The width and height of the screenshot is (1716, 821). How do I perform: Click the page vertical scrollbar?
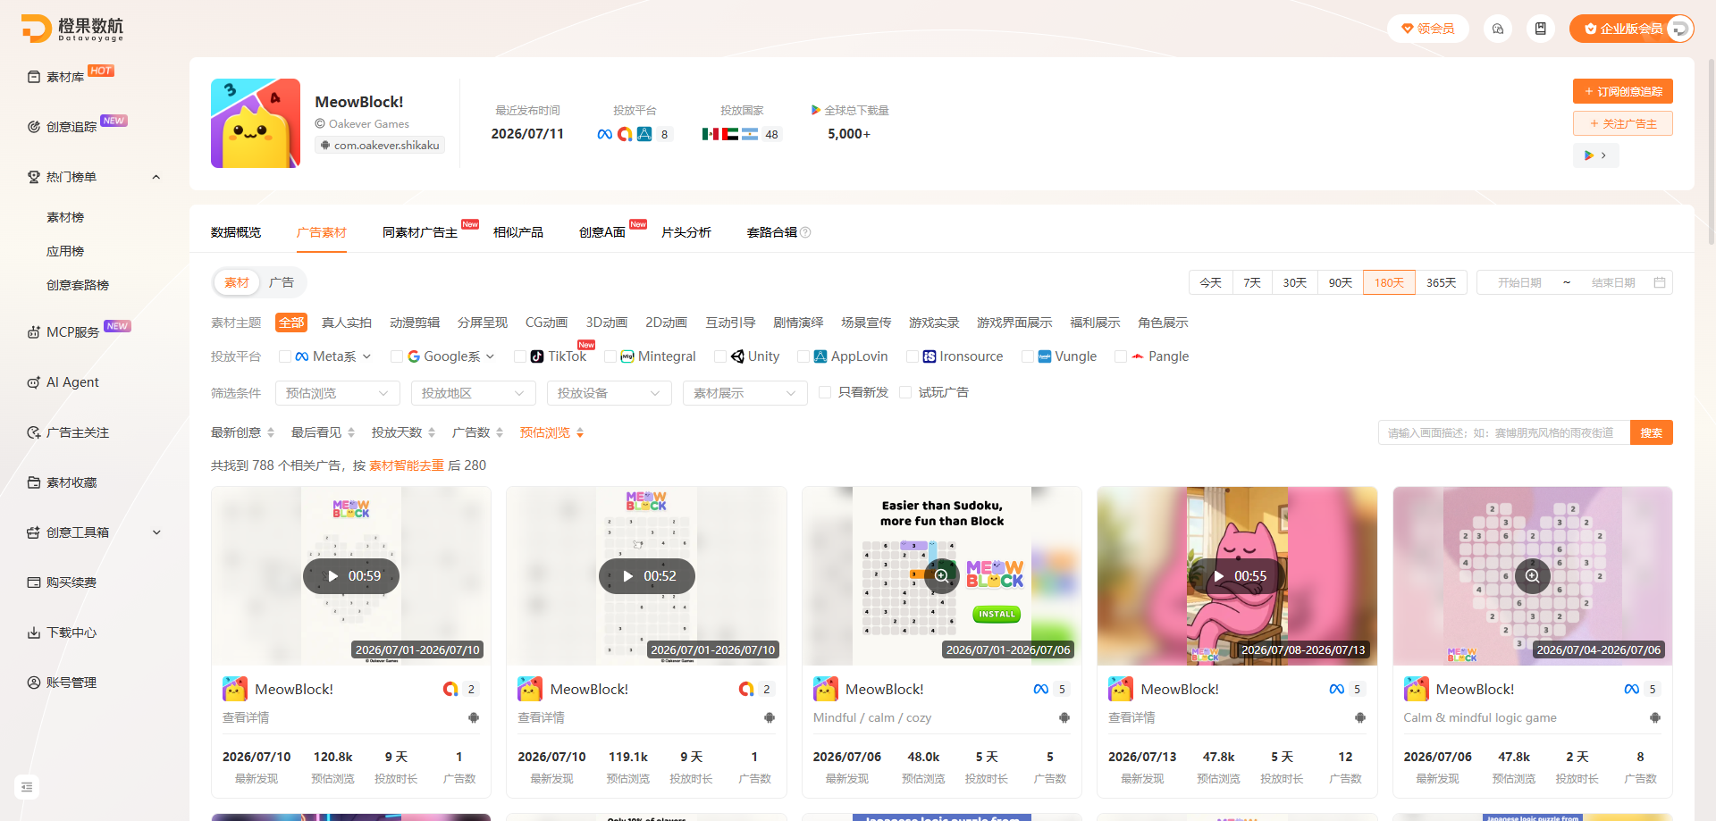pos(1711,152)
